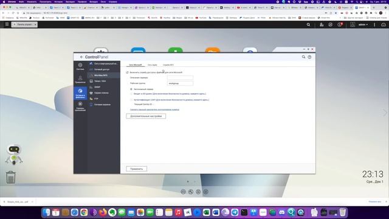Open Discord from the Dock

tap(282, 212)
